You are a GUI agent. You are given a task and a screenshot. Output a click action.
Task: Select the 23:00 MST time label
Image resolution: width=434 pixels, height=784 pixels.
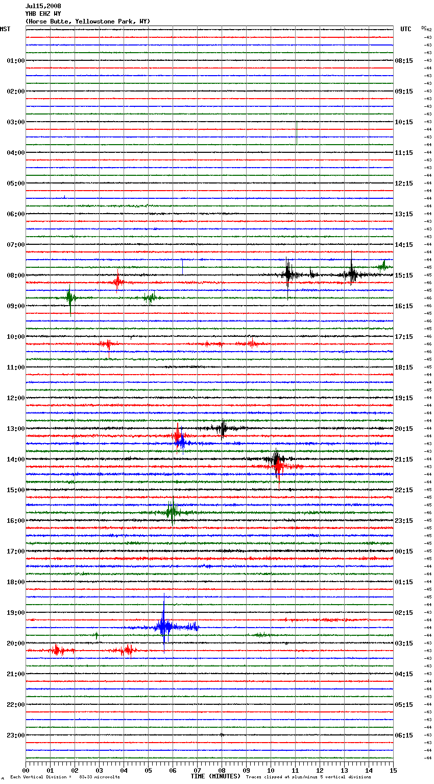tap(16, 735)
